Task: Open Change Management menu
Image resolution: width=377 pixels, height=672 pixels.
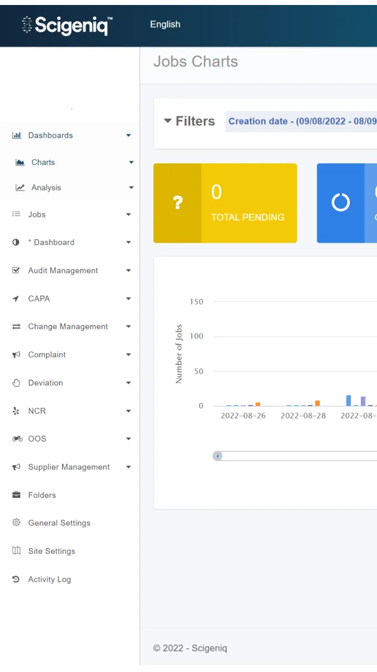Action: click(x=68, y=327)
